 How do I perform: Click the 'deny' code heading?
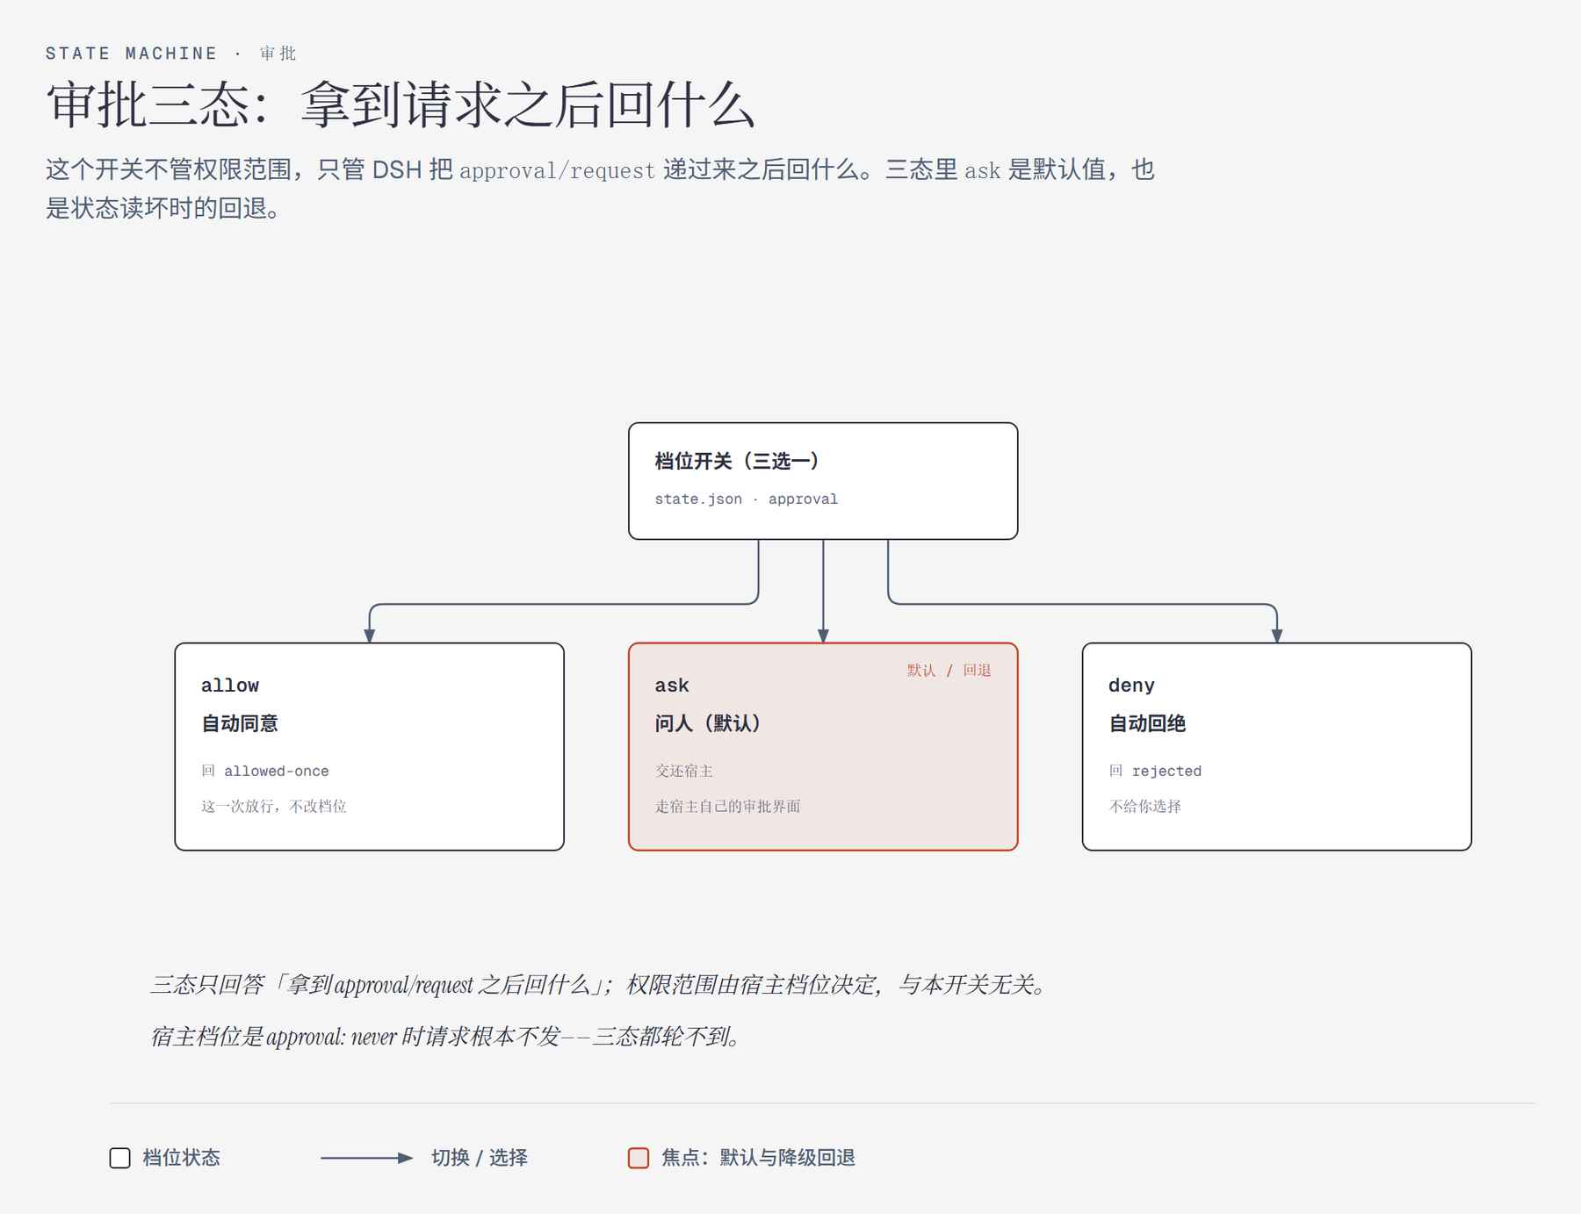1131,686
